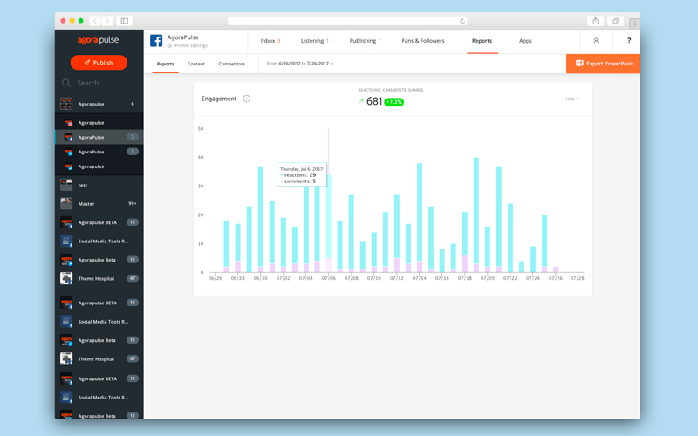
Task: Click the new tab plus button
Action: coord(635,24)
